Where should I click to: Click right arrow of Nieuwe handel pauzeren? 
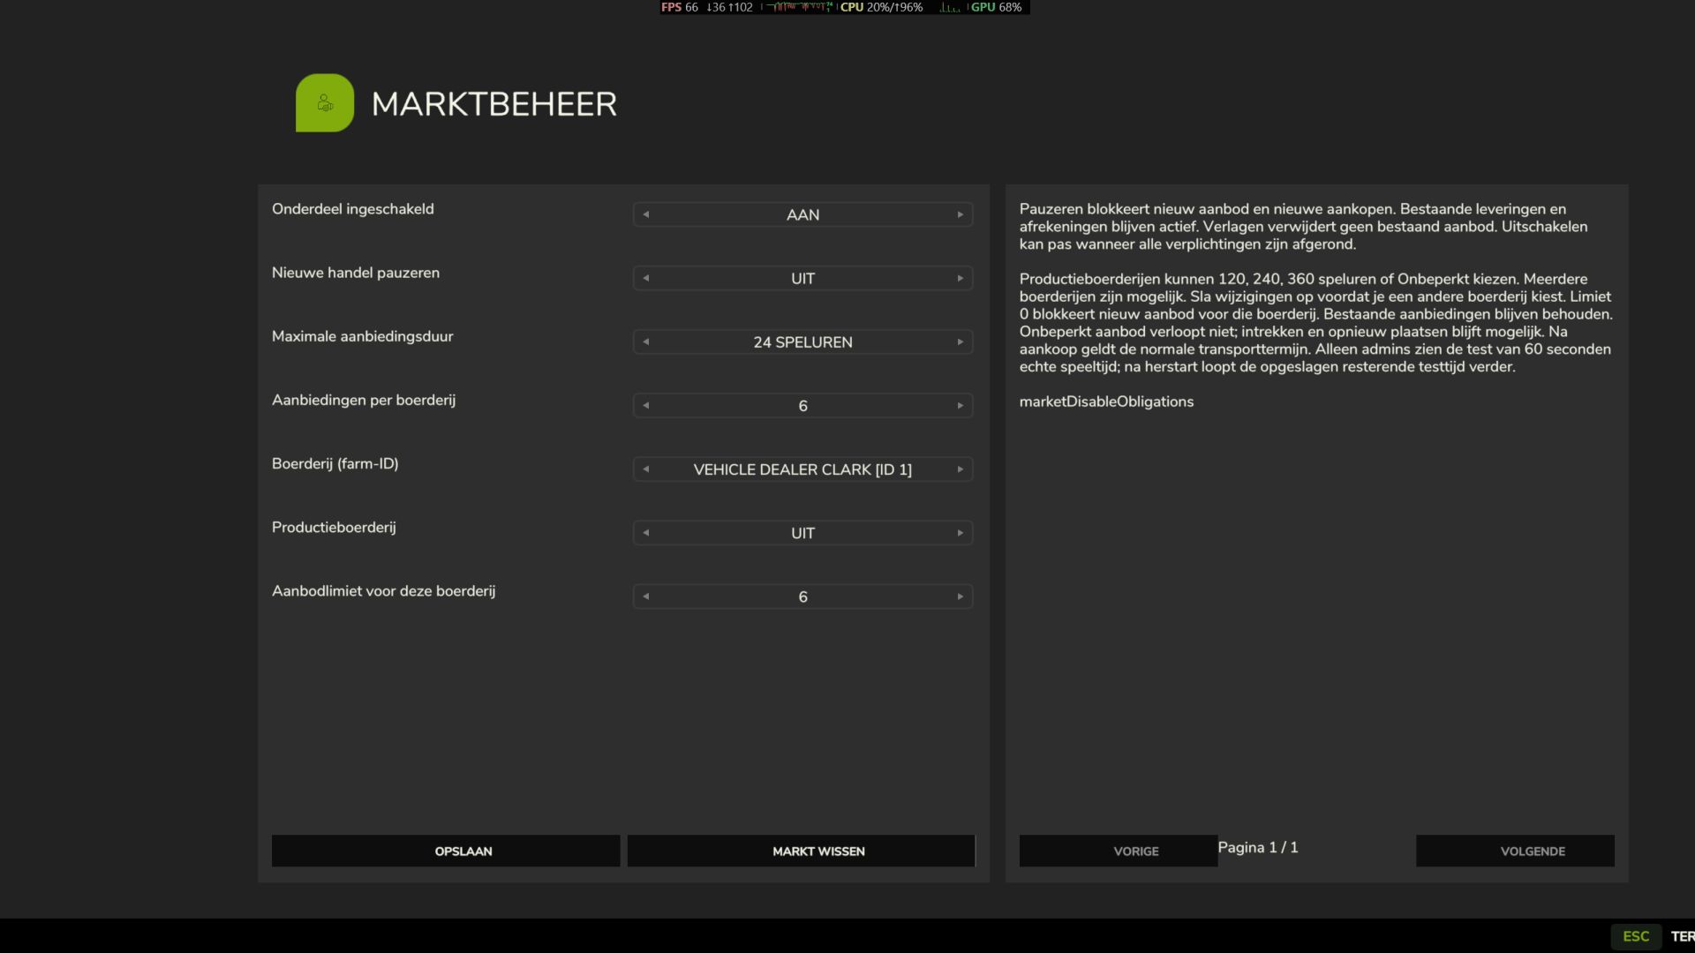960,278
